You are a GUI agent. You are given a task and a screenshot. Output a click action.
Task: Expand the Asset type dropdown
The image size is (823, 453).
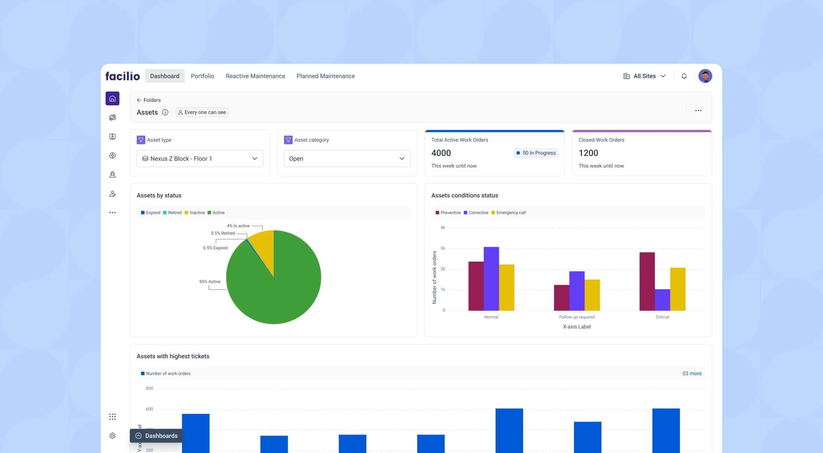click(200, 159)
